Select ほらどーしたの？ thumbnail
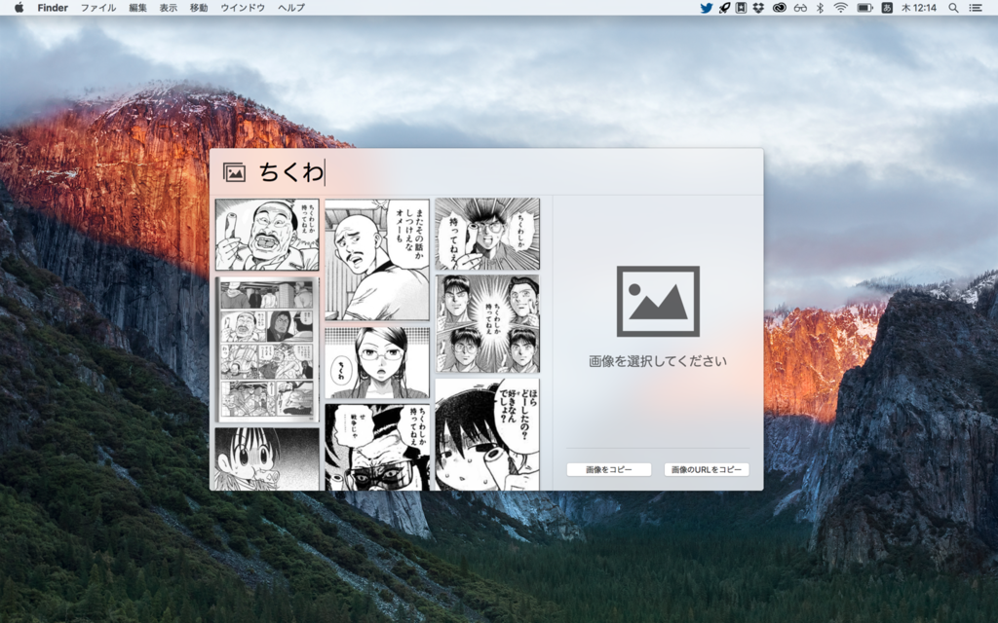Image resolution: width=998 pixels, height=623 pixels. tap(487, 434)
